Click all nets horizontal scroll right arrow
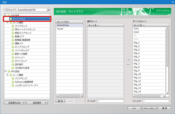 click(164, 96)
